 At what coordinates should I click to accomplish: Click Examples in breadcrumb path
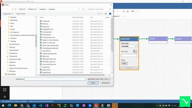tap(52, 9)
